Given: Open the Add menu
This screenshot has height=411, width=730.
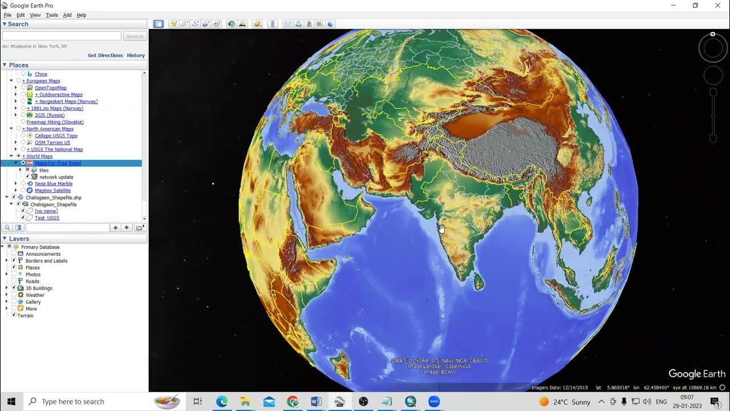Looking at the screenshot, I should point(67,15).
